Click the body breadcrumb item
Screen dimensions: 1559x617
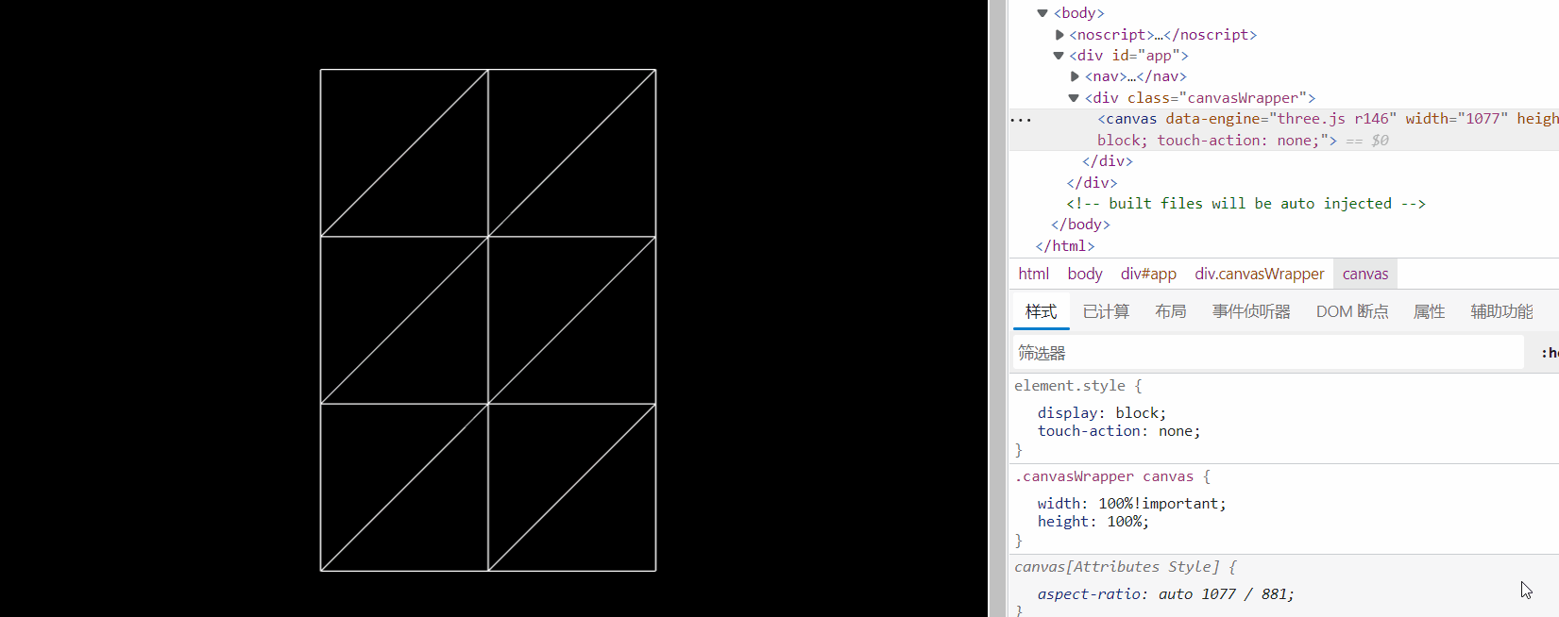point(1085,274)
